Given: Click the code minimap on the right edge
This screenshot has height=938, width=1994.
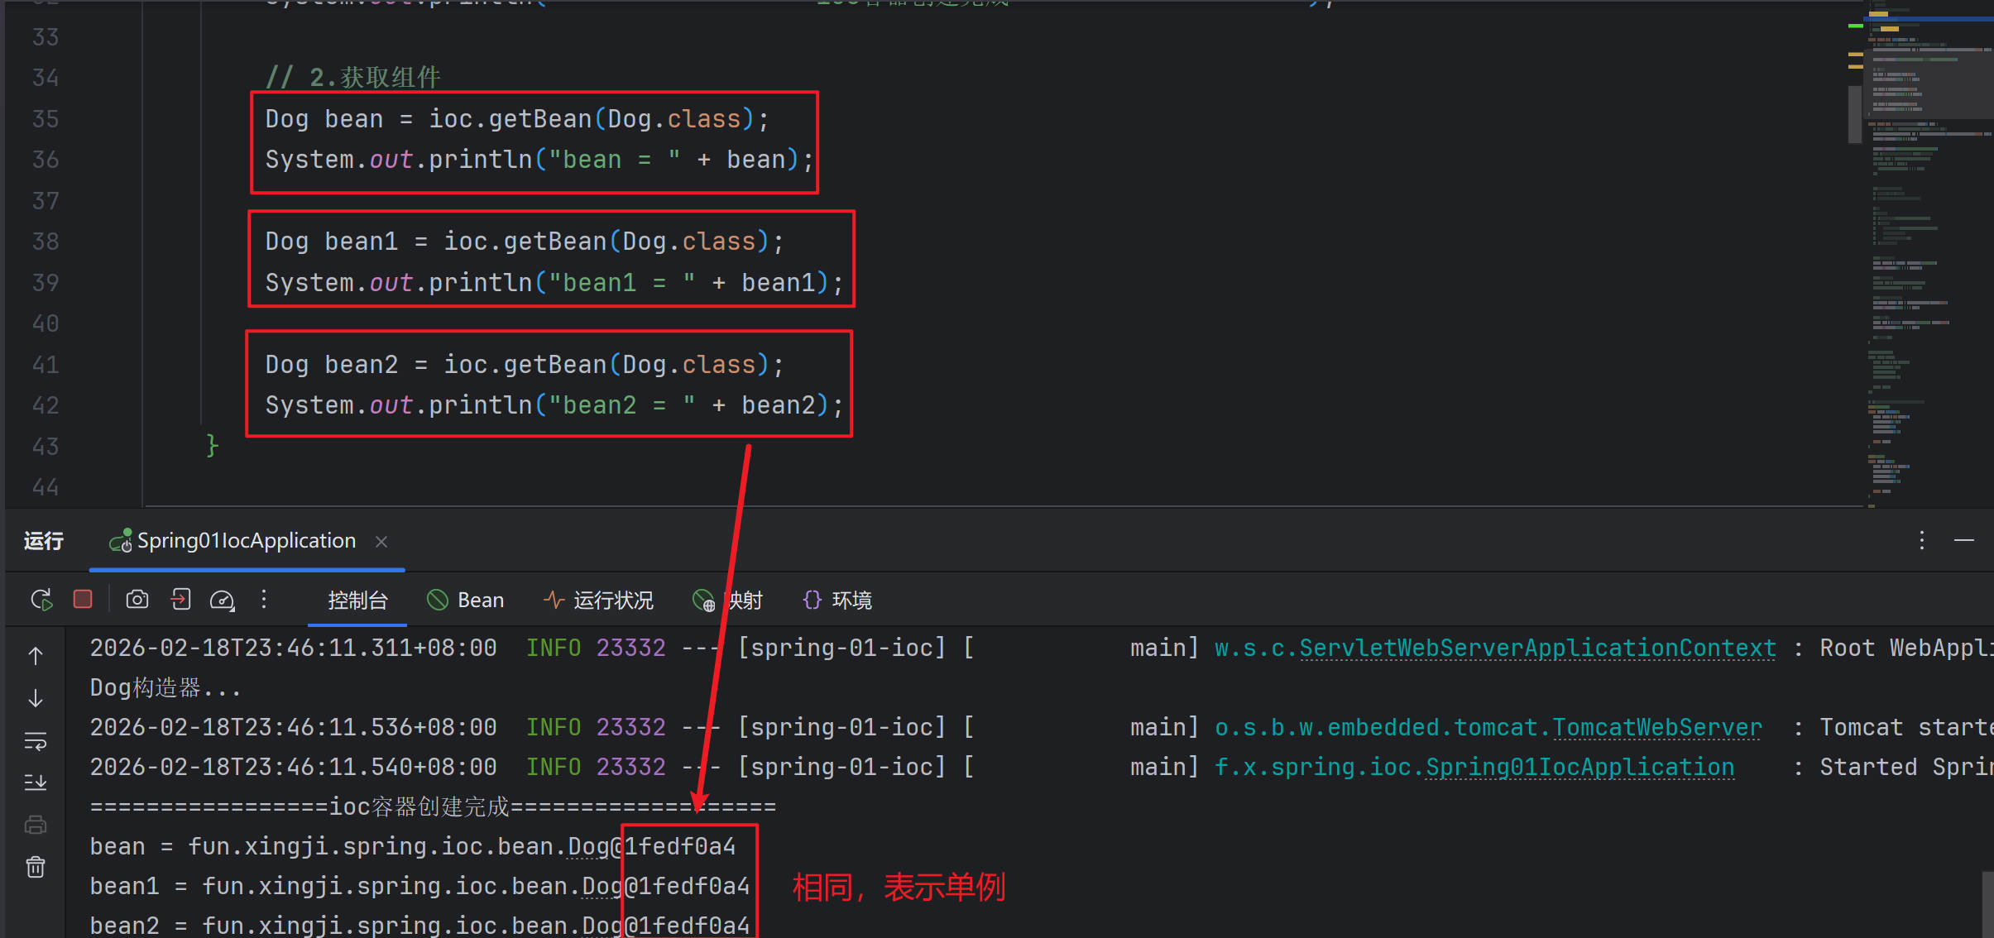Looking at the screenshot, I should click(x=1928, y=248).
